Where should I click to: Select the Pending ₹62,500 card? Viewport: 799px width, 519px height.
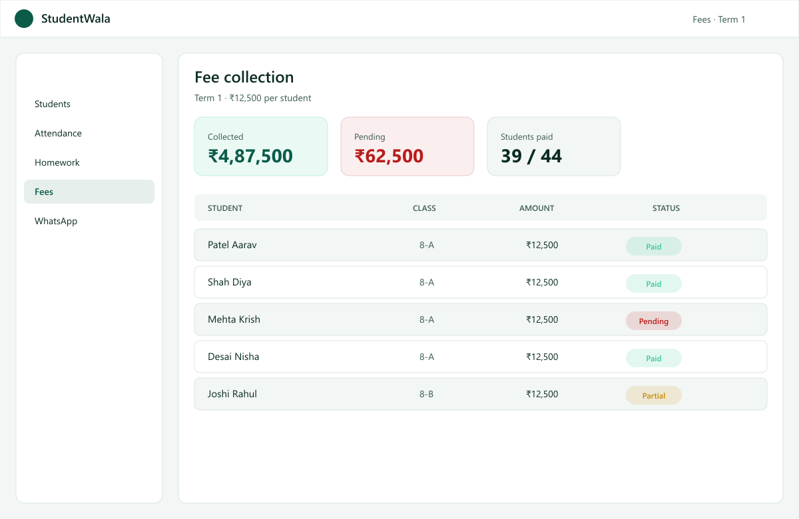407,146
